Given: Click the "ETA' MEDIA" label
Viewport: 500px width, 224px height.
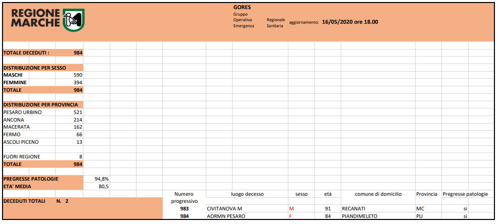Looking at the screenshot, I should point(17,187).
